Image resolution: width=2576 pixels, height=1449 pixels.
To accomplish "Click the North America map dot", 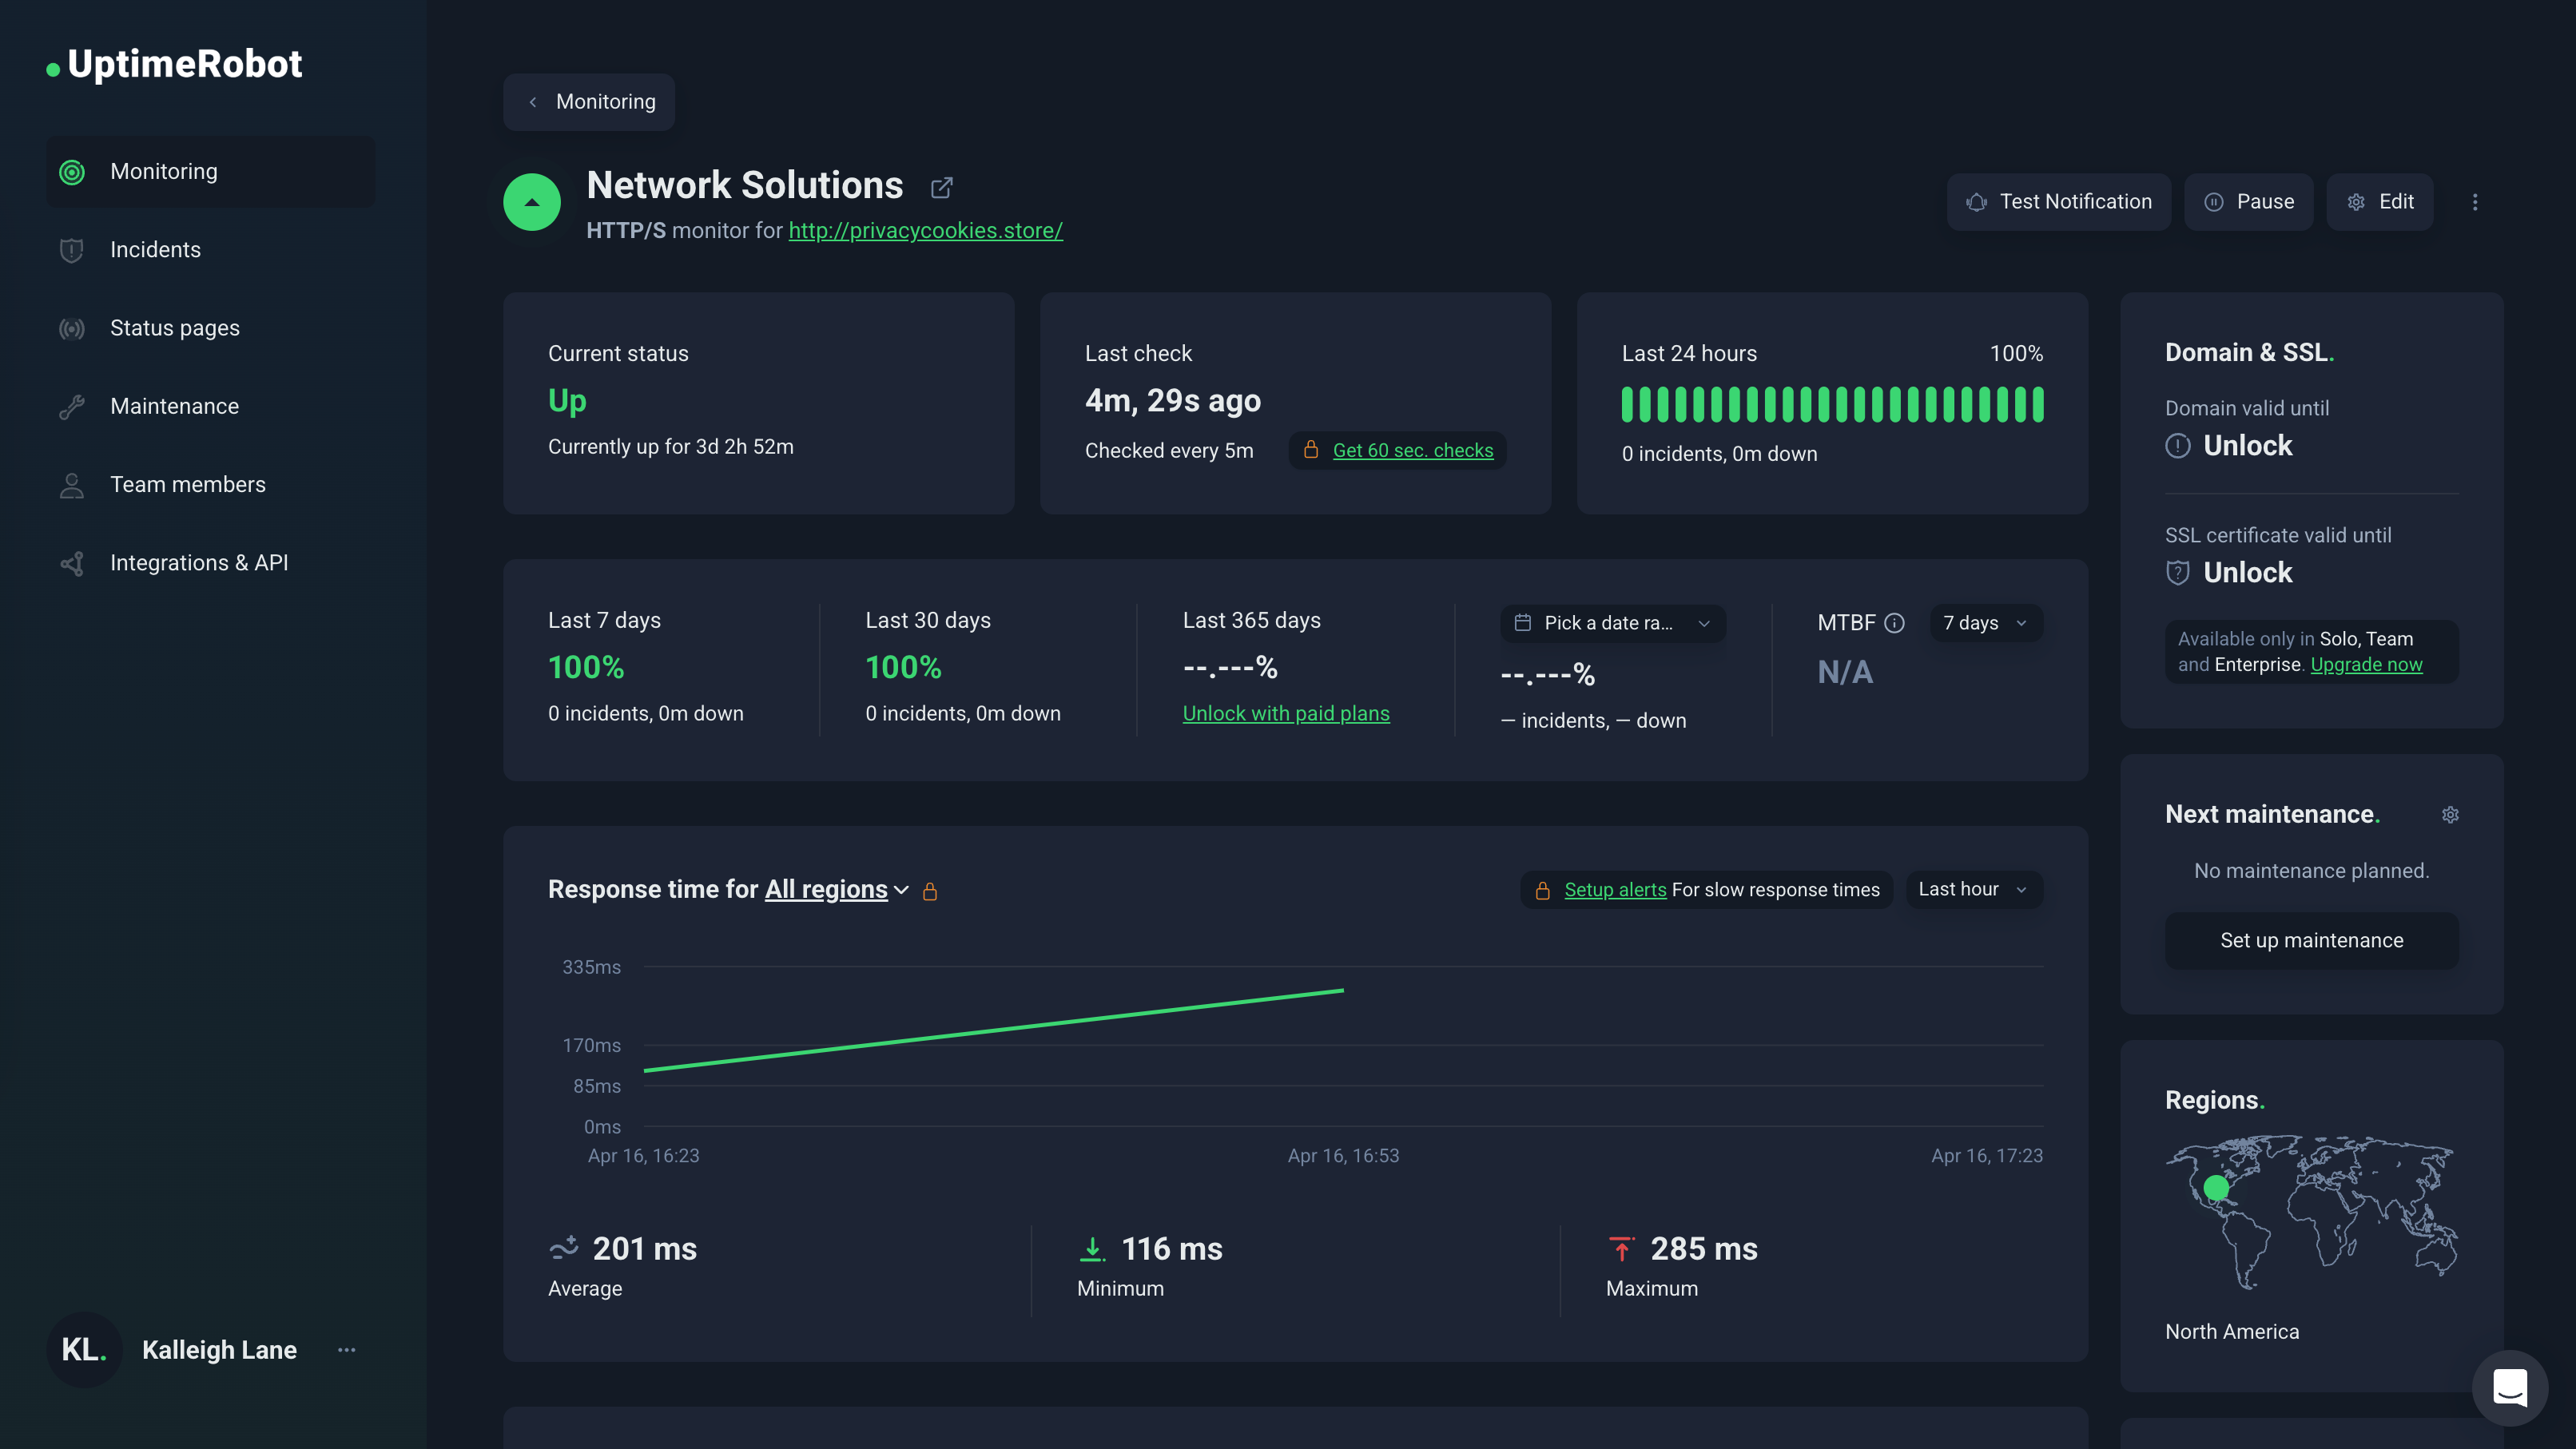I will (2216, 1187).
